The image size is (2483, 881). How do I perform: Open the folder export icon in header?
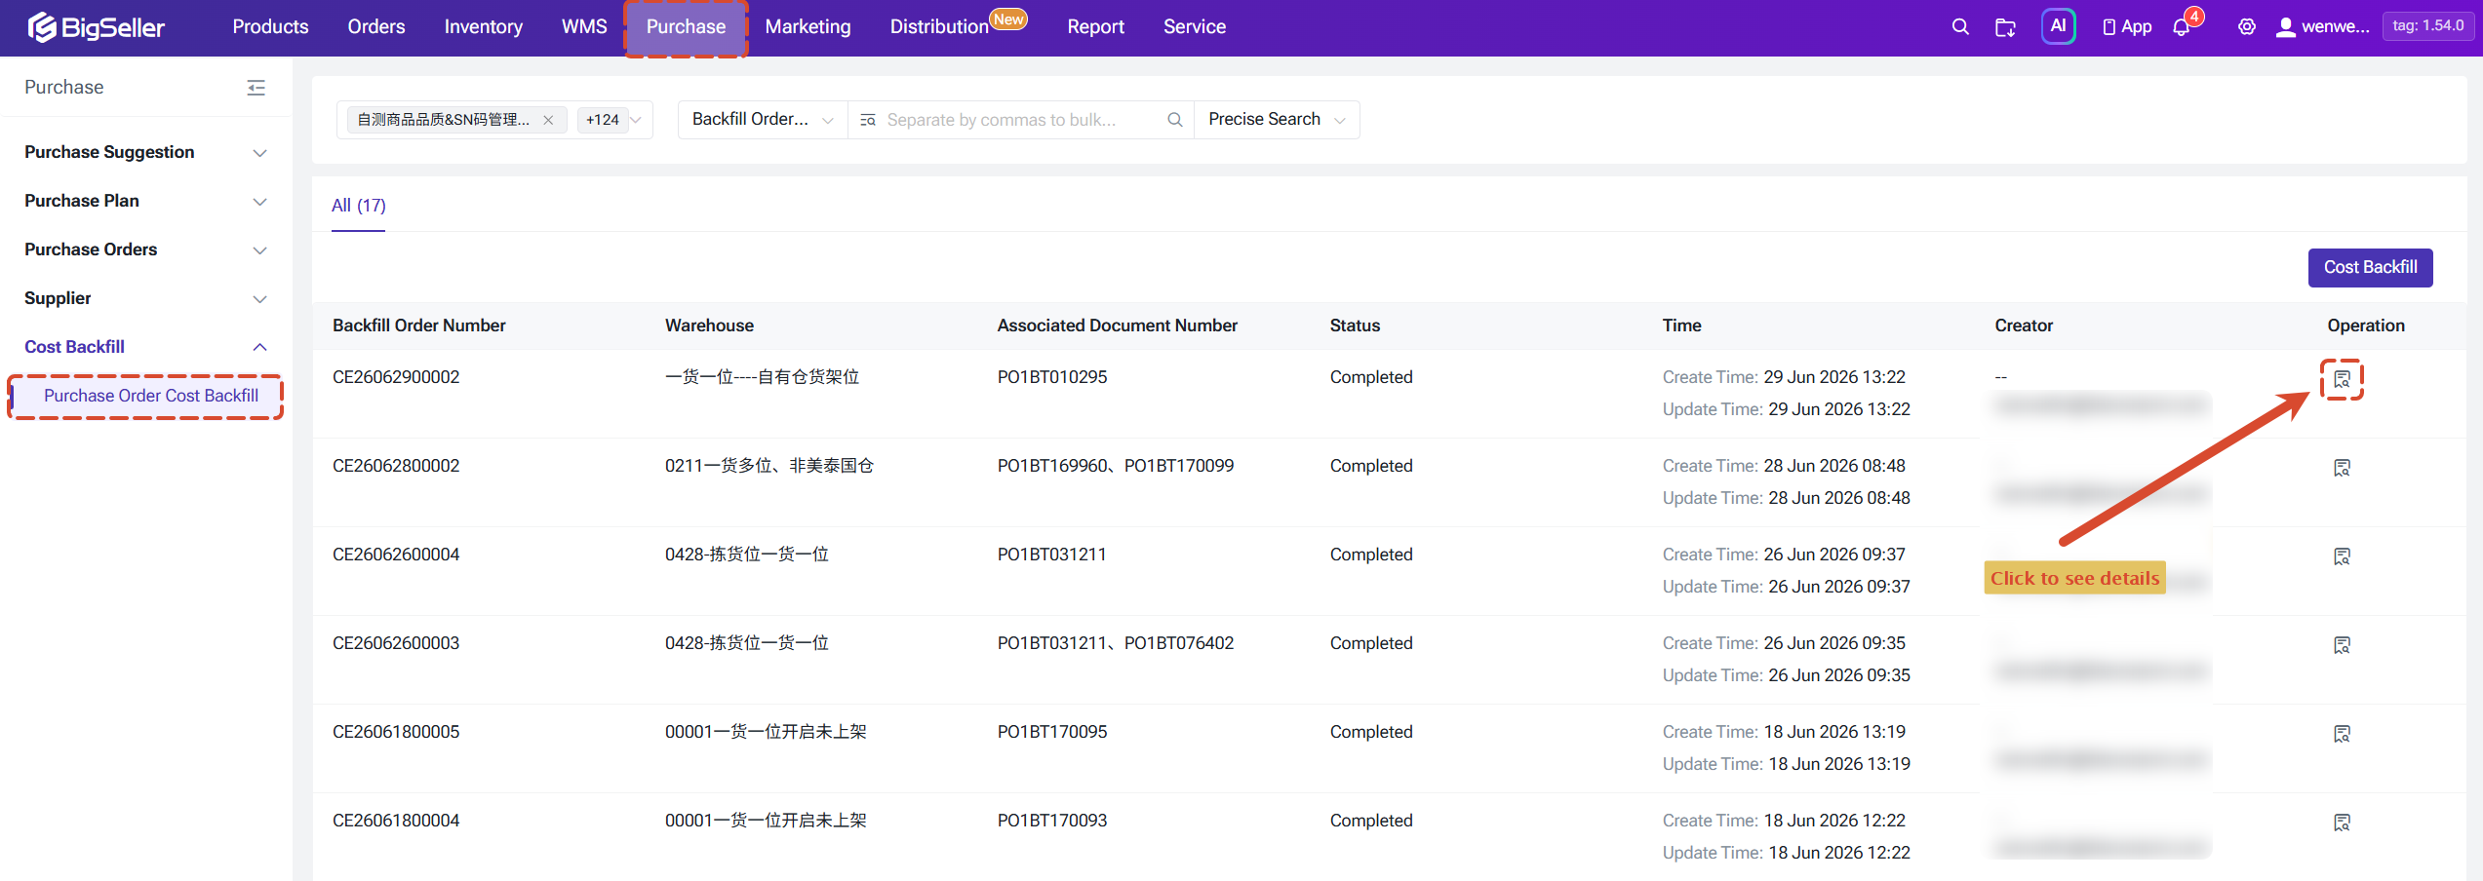[2006, 27]
